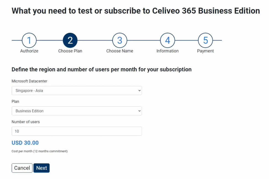
Task: Select the Information step label
Action: coord(167,51)
